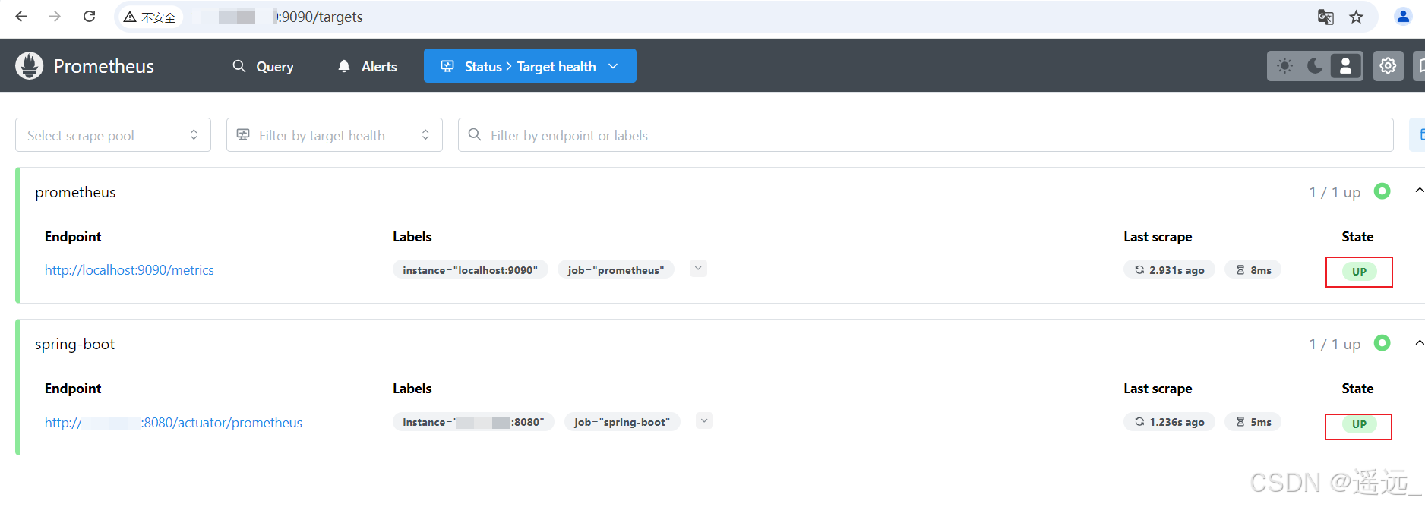Image resolution: width=1425 pixels, height=507 pixels.
Task: Go back in browser history
Action: tap(21, 17)
